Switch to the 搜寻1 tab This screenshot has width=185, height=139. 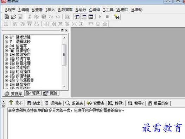(116, 103)
